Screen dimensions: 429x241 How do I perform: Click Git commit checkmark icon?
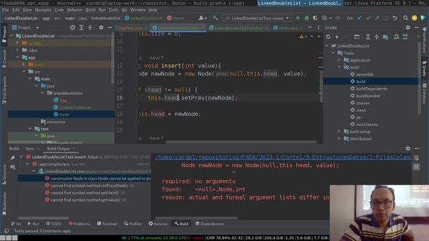click(369, 18)
